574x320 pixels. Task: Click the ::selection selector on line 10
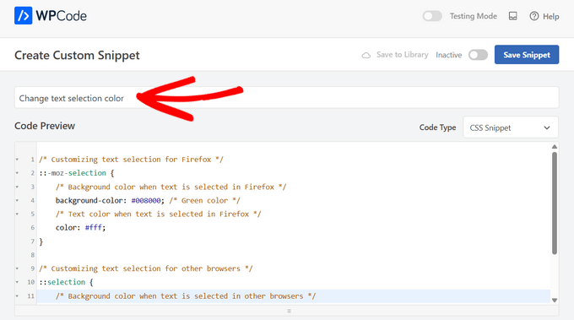62,282
